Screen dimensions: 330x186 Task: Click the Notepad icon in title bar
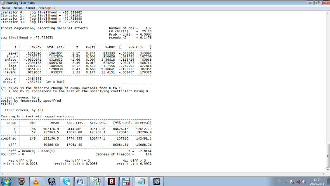tap(3, 2)
